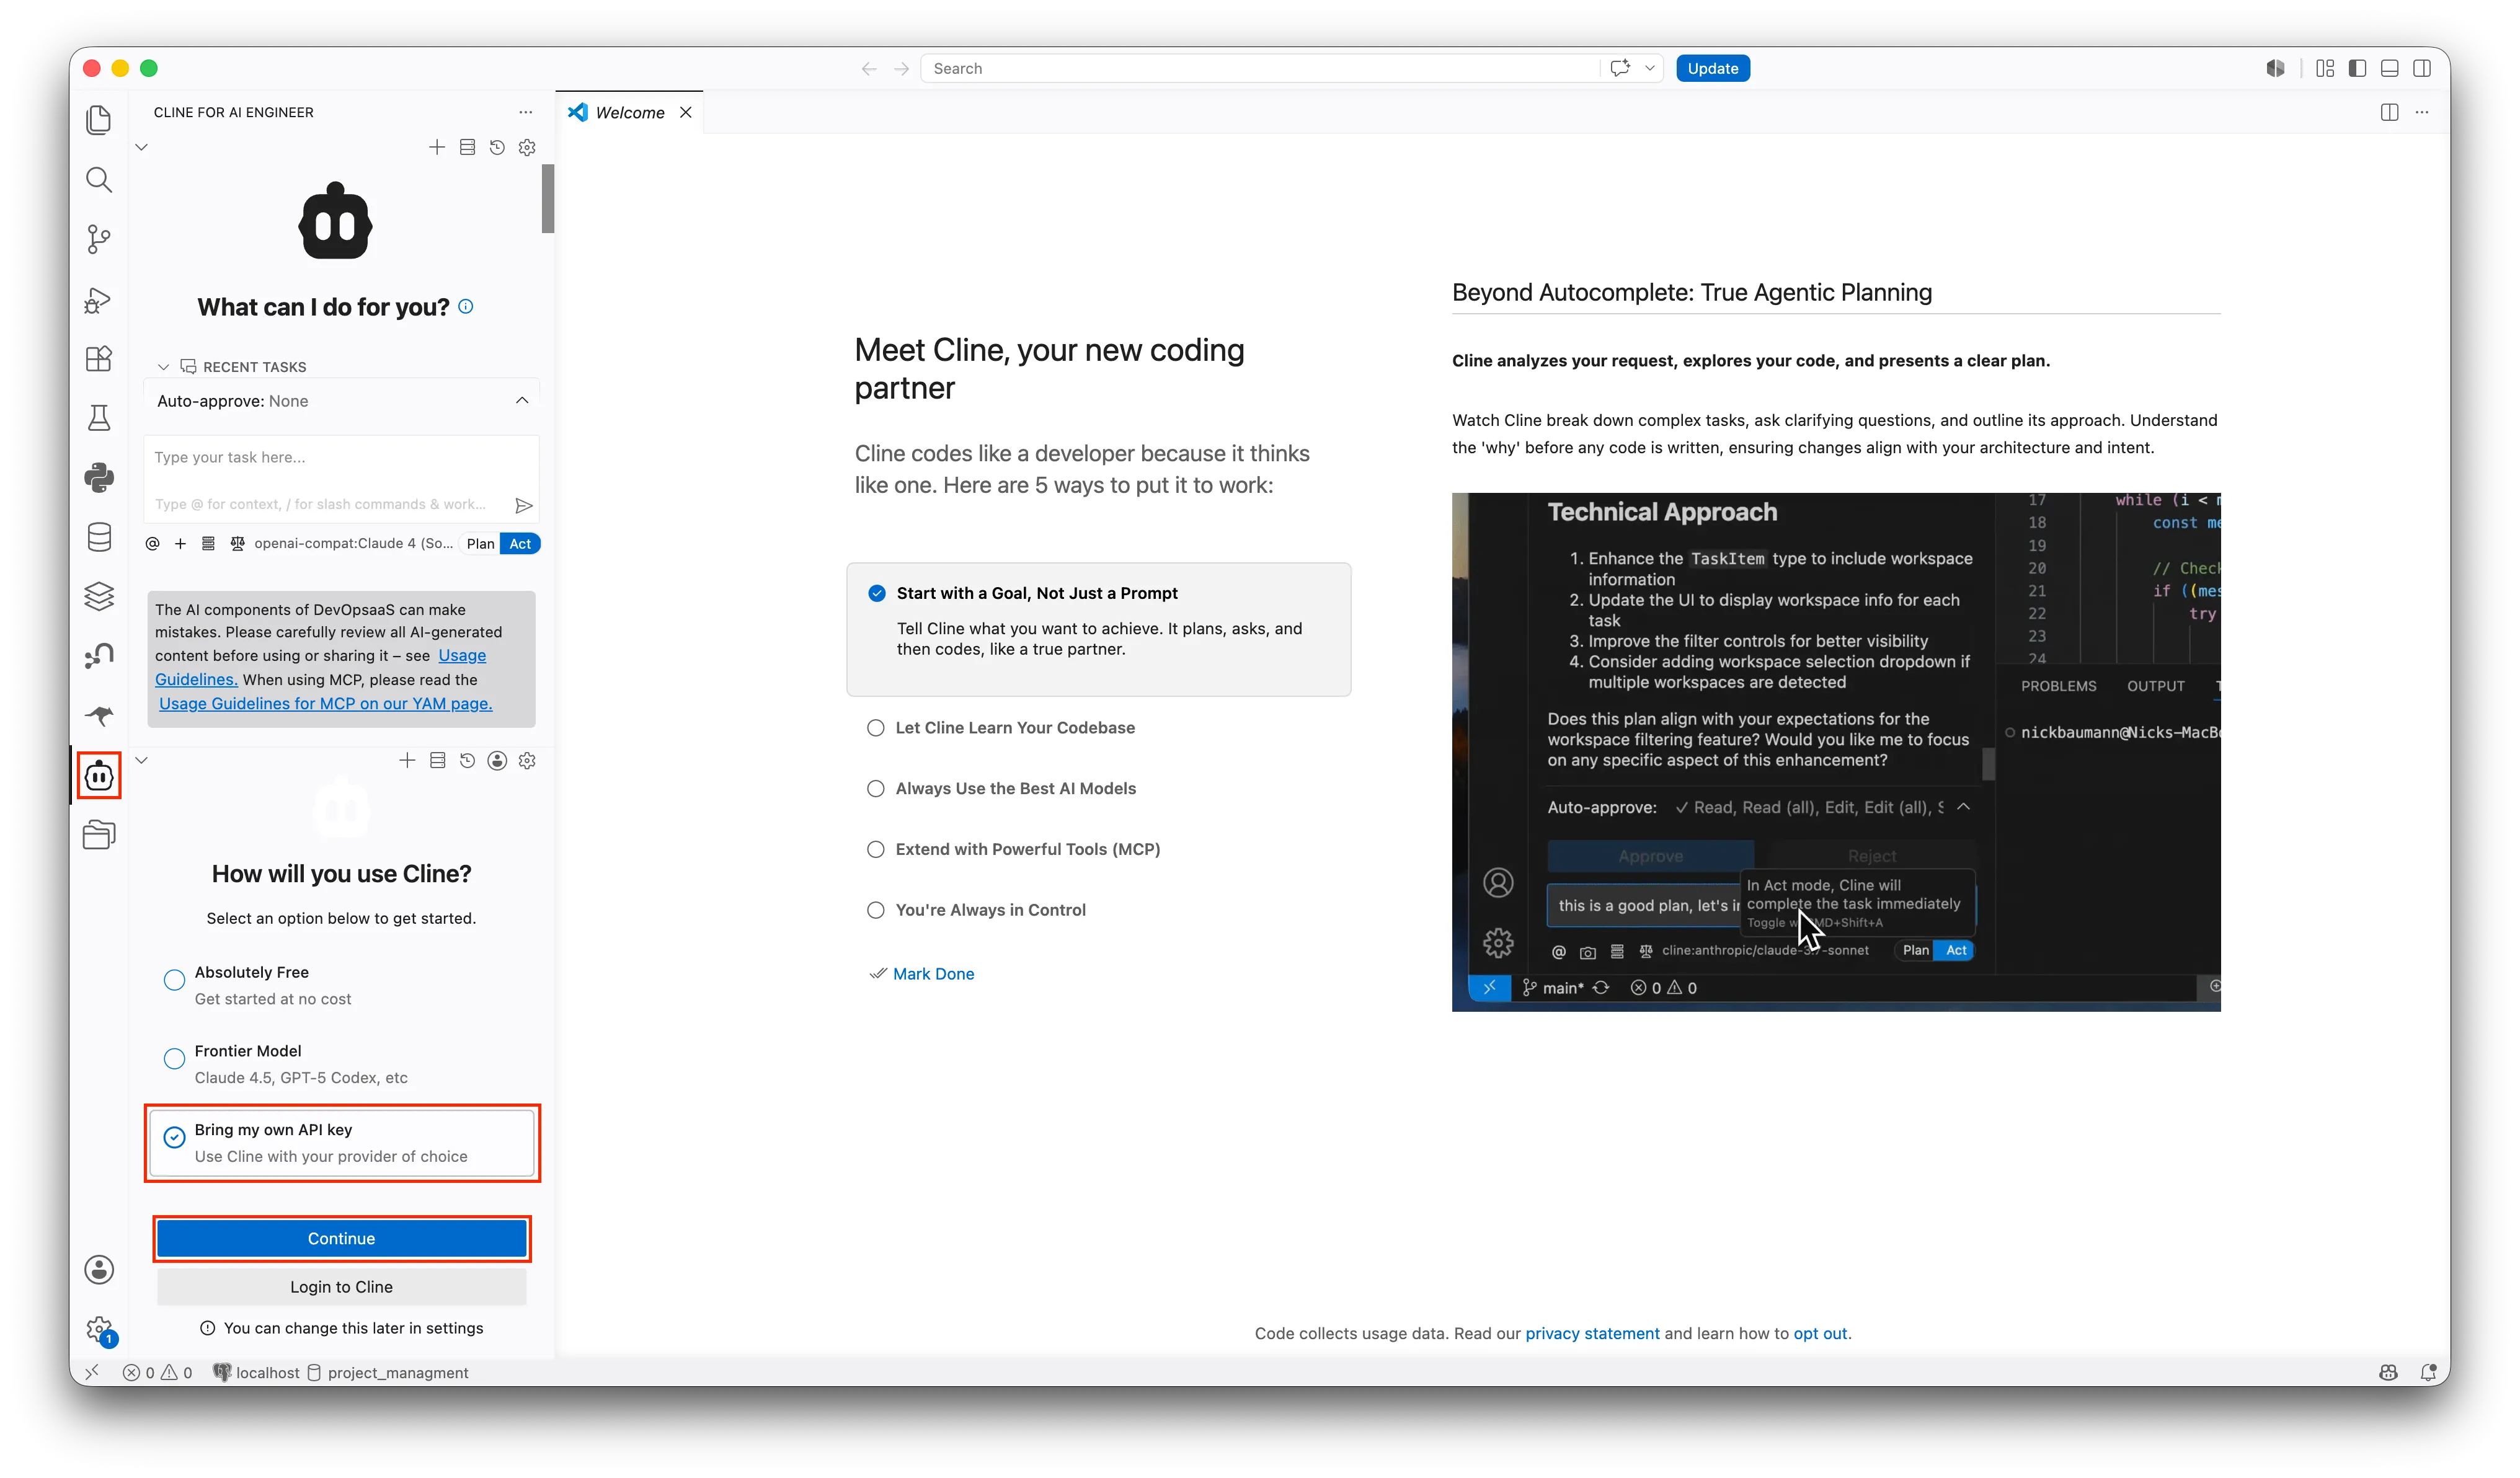Open the Accounts menu in activity bar
This screenshot has width=2520, height=1478.
99,1269
